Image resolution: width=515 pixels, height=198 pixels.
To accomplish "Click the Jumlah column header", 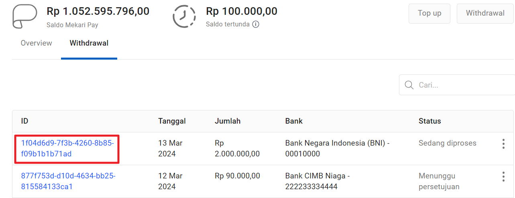I will click(x=228, y=121).
